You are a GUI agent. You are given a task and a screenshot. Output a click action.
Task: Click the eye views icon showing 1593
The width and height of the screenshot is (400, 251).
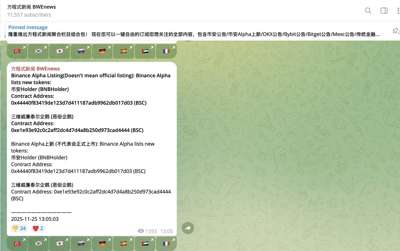pos(141,231)
